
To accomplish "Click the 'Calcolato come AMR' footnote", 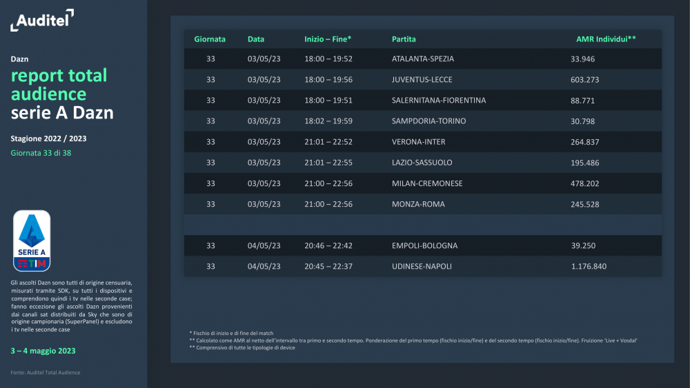I will point(413,340).
